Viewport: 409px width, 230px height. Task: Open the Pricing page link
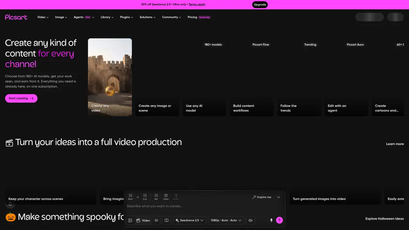199,17
